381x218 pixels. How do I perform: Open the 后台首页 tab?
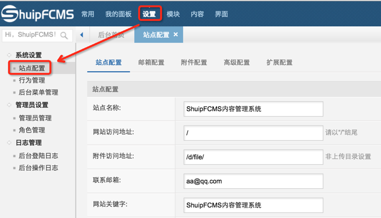point(111,35)
